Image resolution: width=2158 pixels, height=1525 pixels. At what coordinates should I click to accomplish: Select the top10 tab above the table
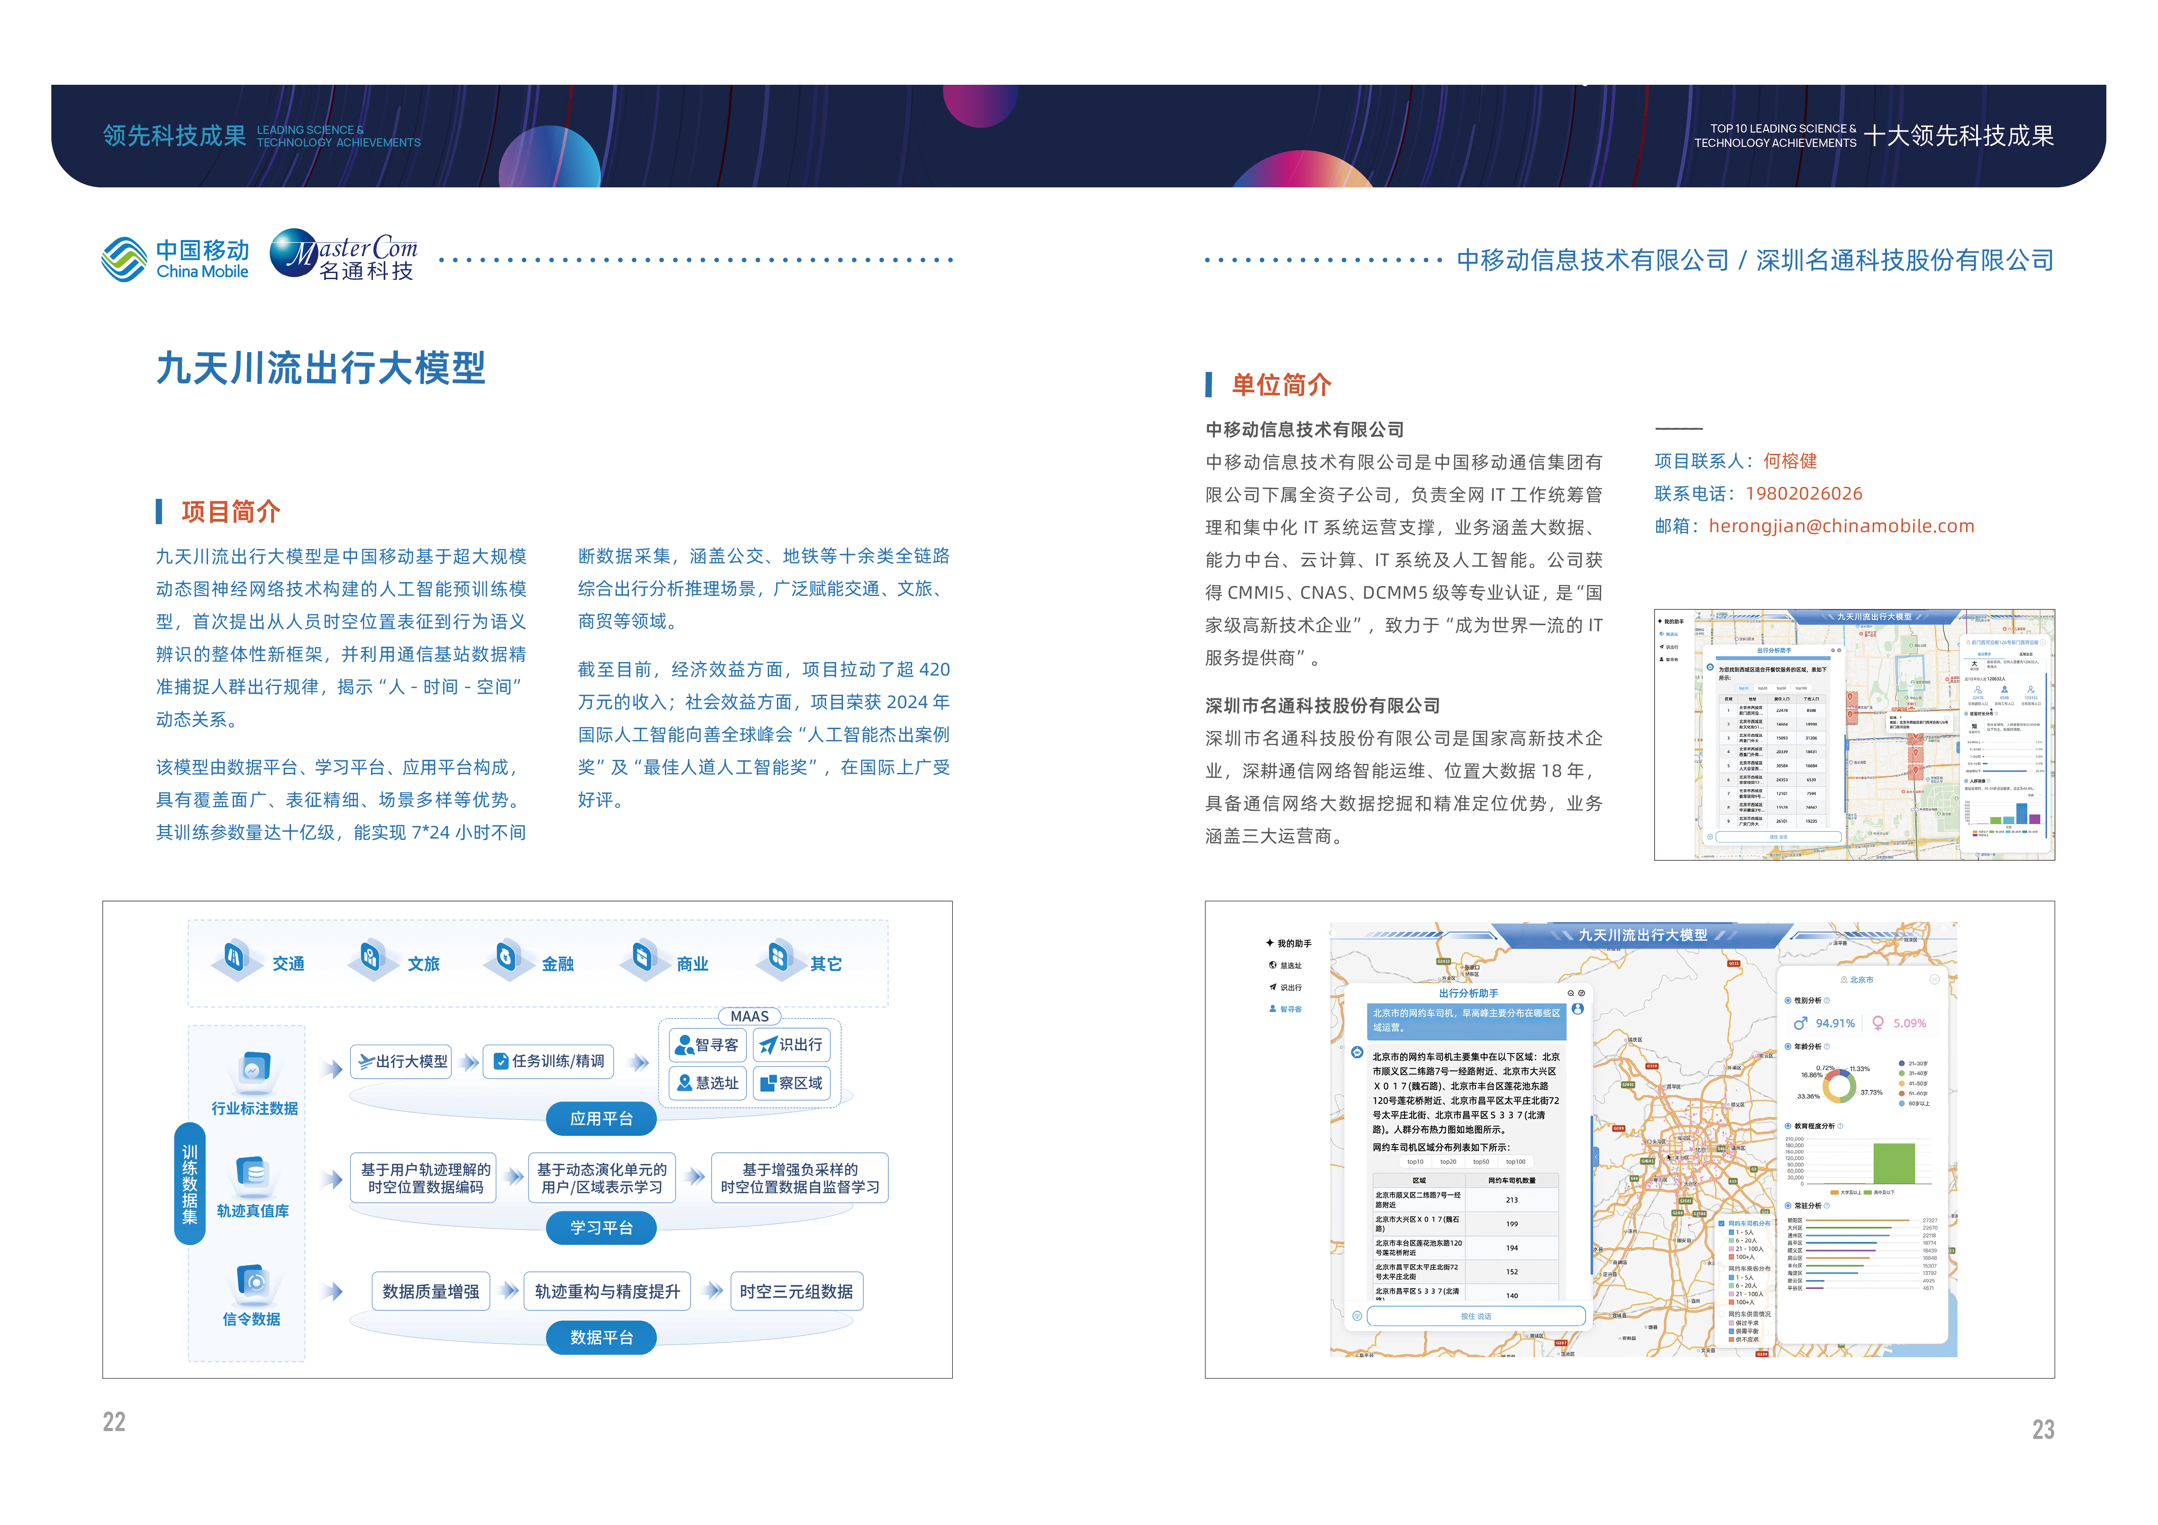(x=1415, y=1162)
